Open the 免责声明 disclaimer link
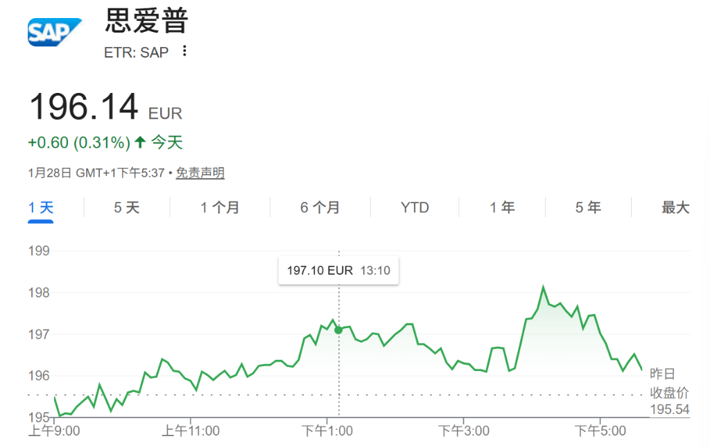710x448 pixels. (x=200, y=173)
